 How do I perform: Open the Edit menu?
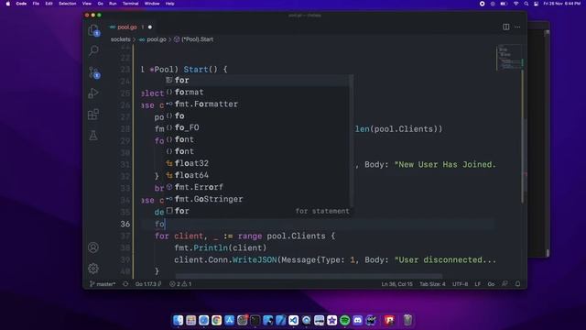49,4
